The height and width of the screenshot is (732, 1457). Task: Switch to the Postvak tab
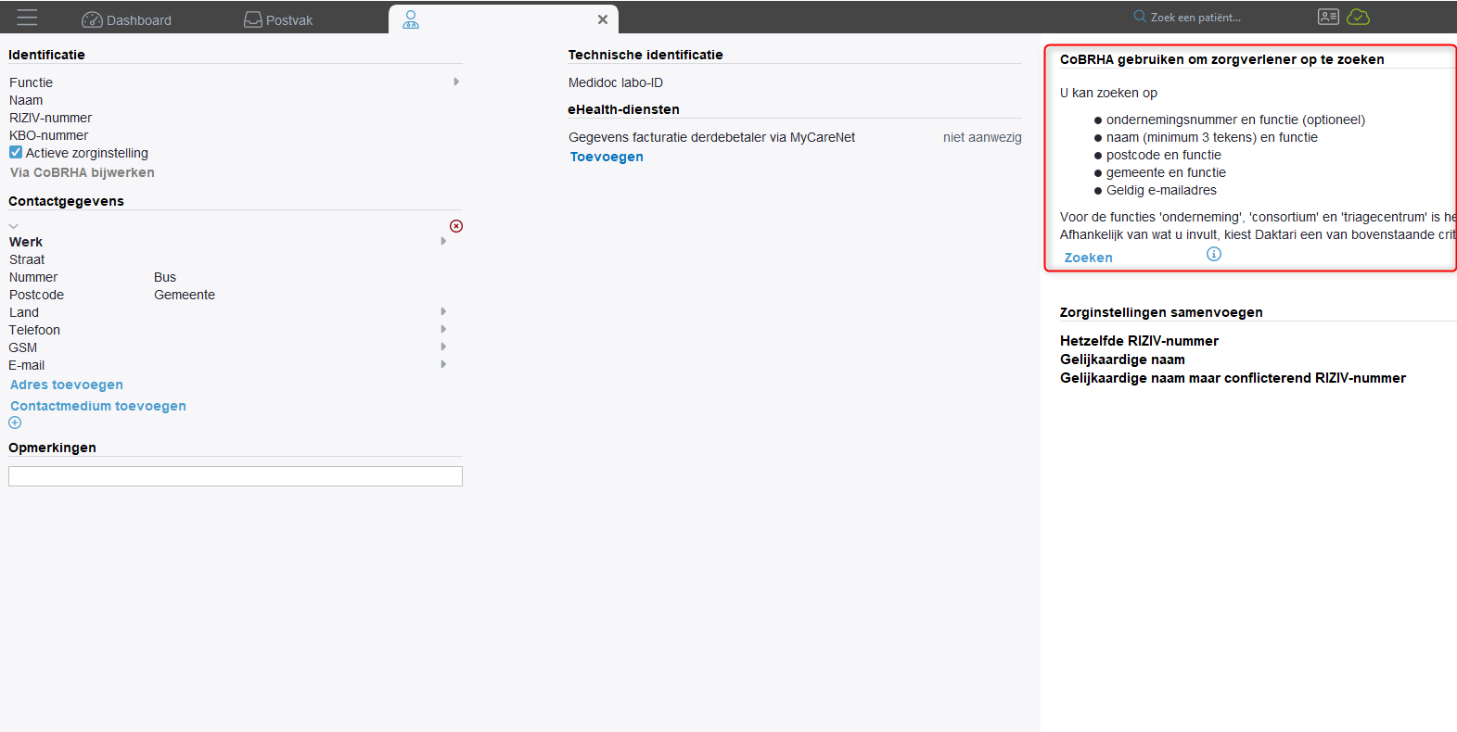[x=278, y=19]
